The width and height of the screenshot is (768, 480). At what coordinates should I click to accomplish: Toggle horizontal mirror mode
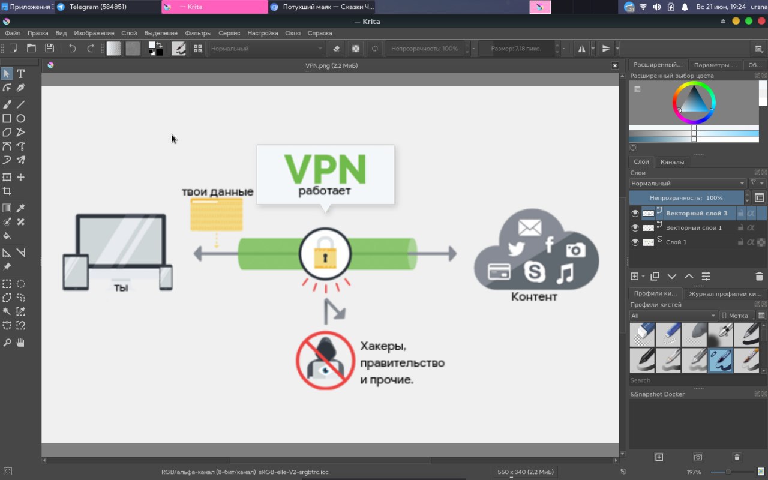coord(581,49)
